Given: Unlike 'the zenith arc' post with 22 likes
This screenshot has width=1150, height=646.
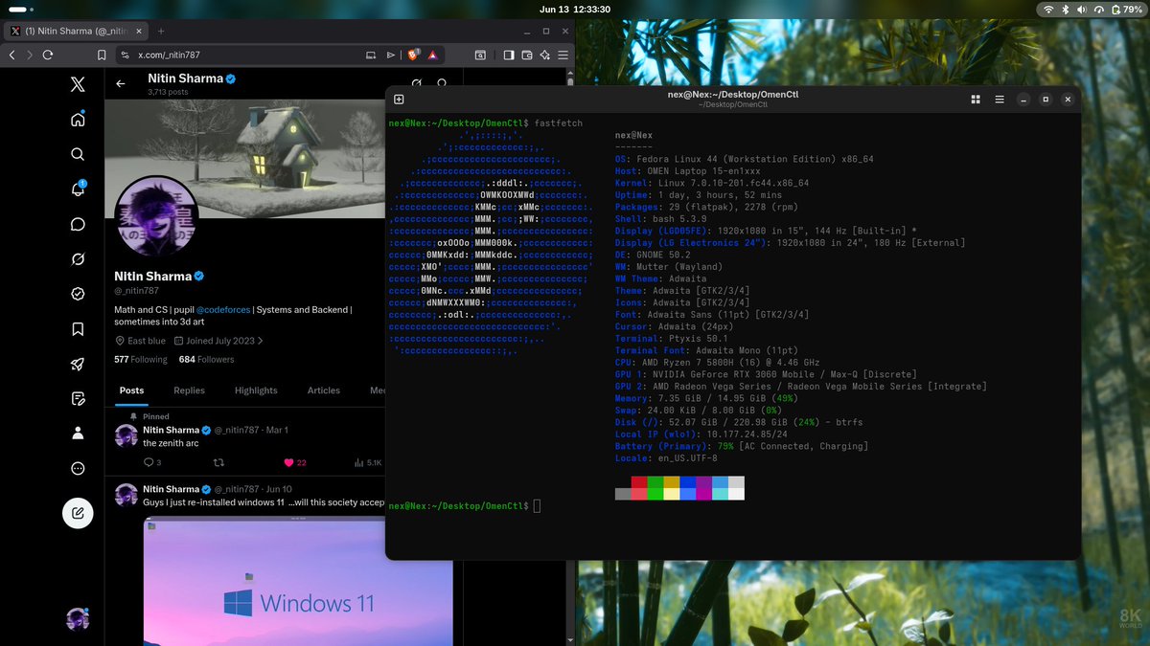Looking at the screenshot, I should tap(294, 462).
